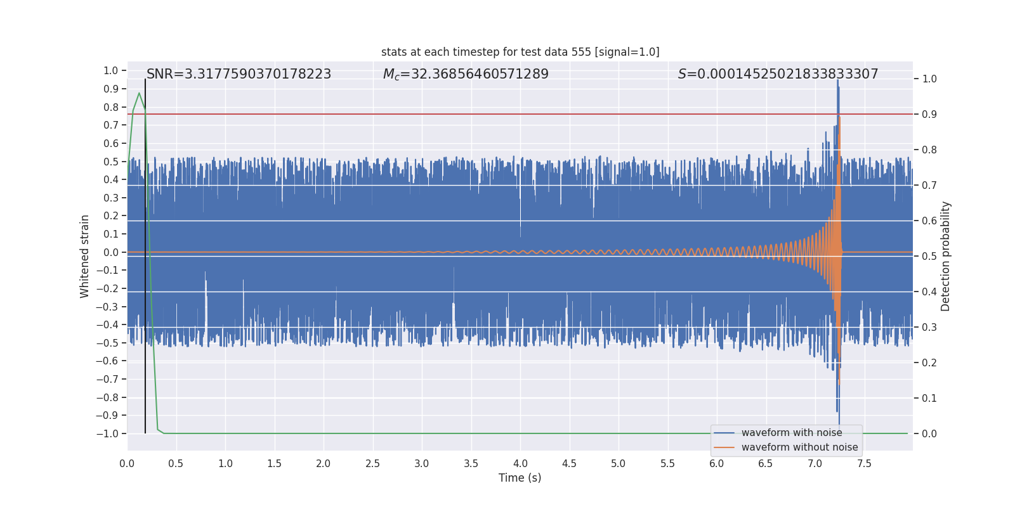
Task: Click the 0.5 tick on Detection probability axis
Action: pos(929,257)
